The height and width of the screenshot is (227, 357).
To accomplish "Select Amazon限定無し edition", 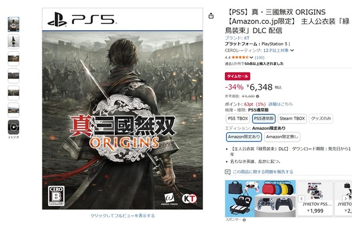I will [x=282, y=137].
